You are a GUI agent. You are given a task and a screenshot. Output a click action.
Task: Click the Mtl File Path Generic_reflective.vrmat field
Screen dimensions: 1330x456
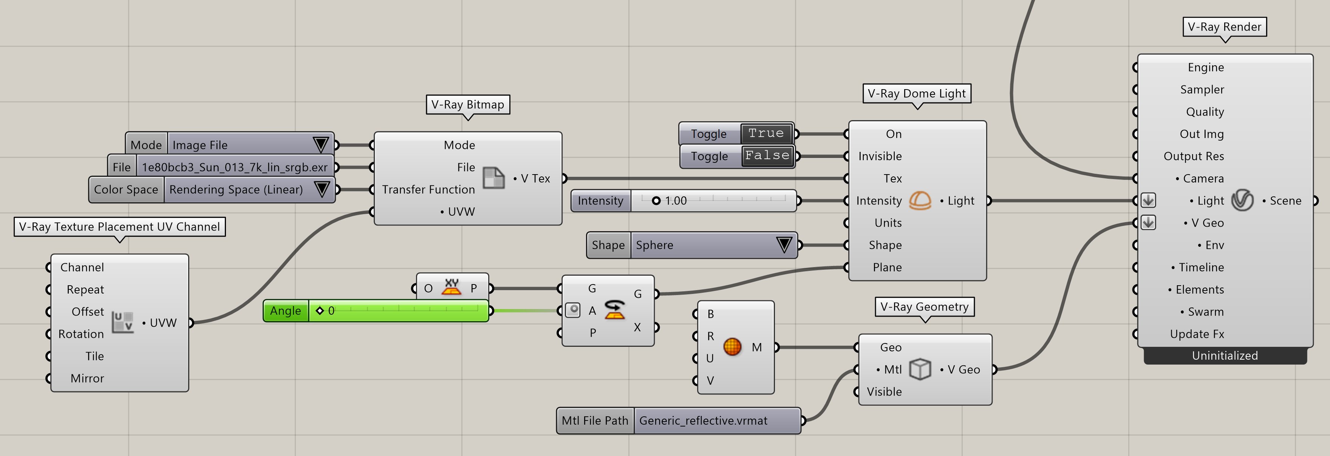(x=717, y=420)
